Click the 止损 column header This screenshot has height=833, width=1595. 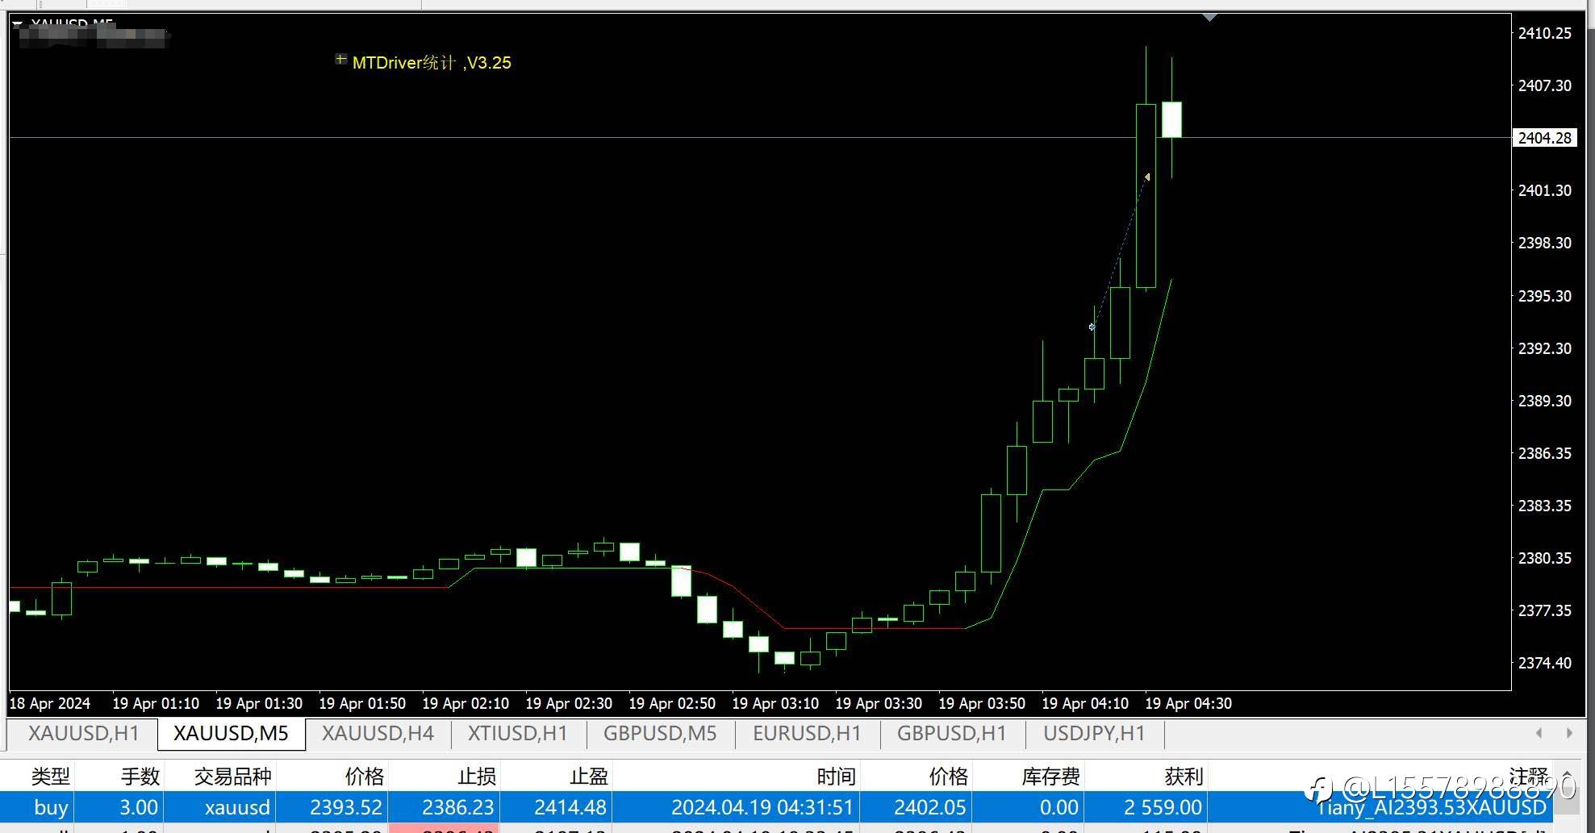476,776
